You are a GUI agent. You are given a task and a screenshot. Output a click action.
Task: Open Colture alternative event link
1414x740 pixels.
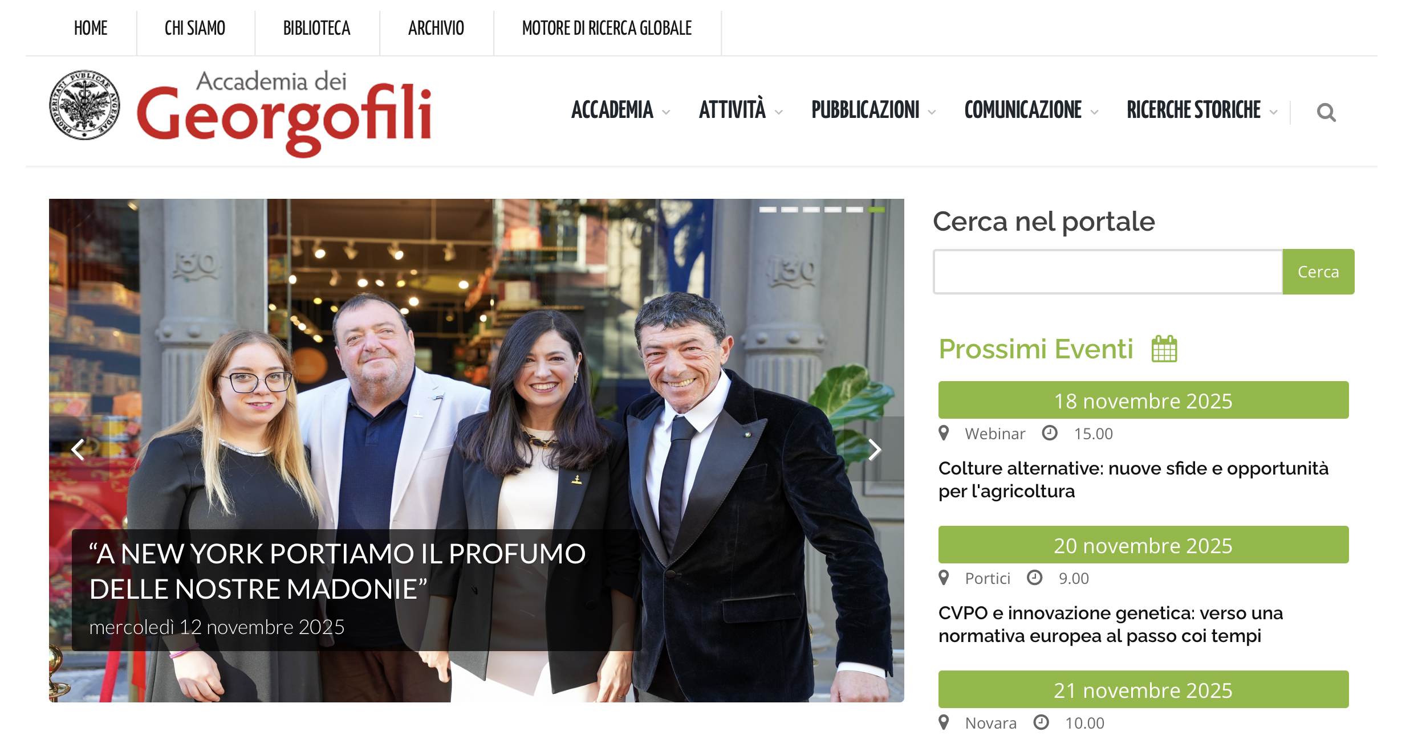1133,480
